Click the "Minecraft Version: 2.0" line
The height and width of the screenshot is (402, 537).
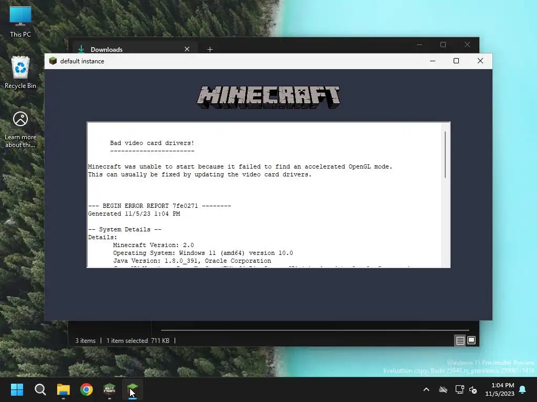pyautogui.click(x=154, y=245)
